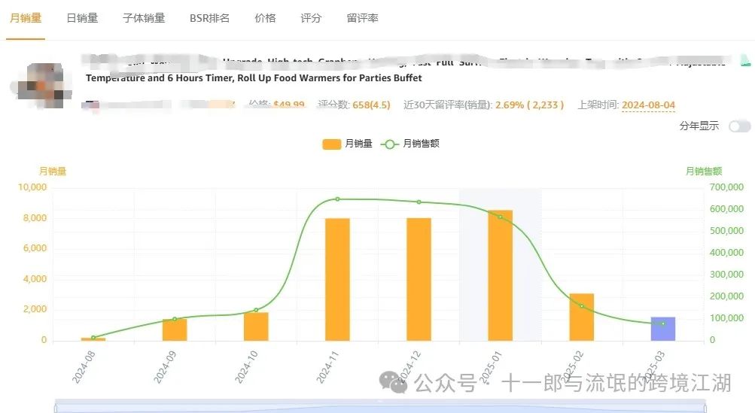755x413 pixels.
Task: Click the revenue line point above 2024-11
Action: [x=337, y=199]
